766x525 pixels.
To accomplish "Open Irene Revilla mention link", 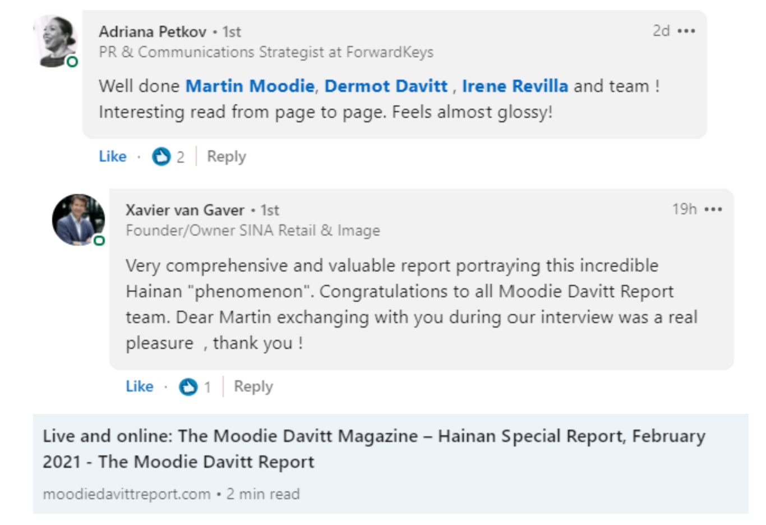I will pyautogui.click(x=515, y=86).
